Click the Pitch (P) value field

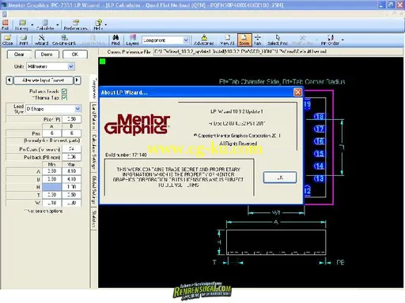tap(71, 119)
